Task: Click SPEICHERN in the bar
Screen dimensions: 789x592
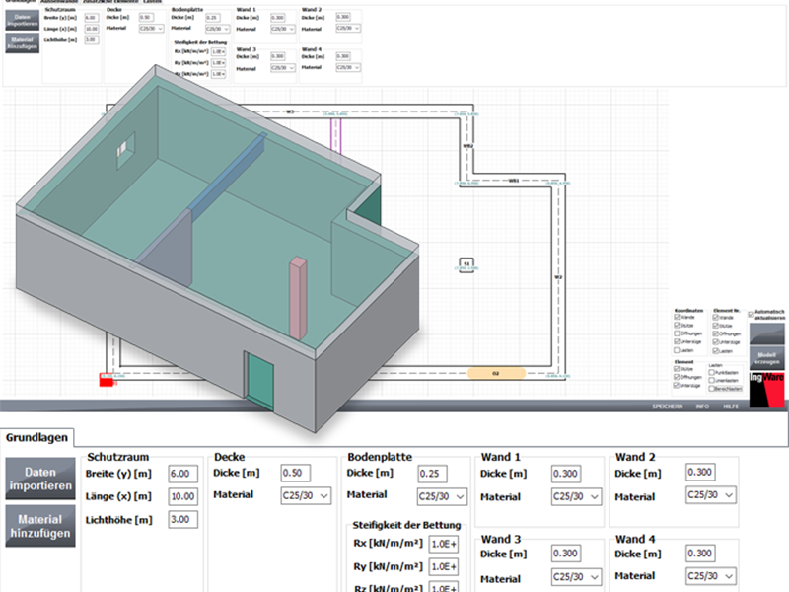Action: pos(669,407)
